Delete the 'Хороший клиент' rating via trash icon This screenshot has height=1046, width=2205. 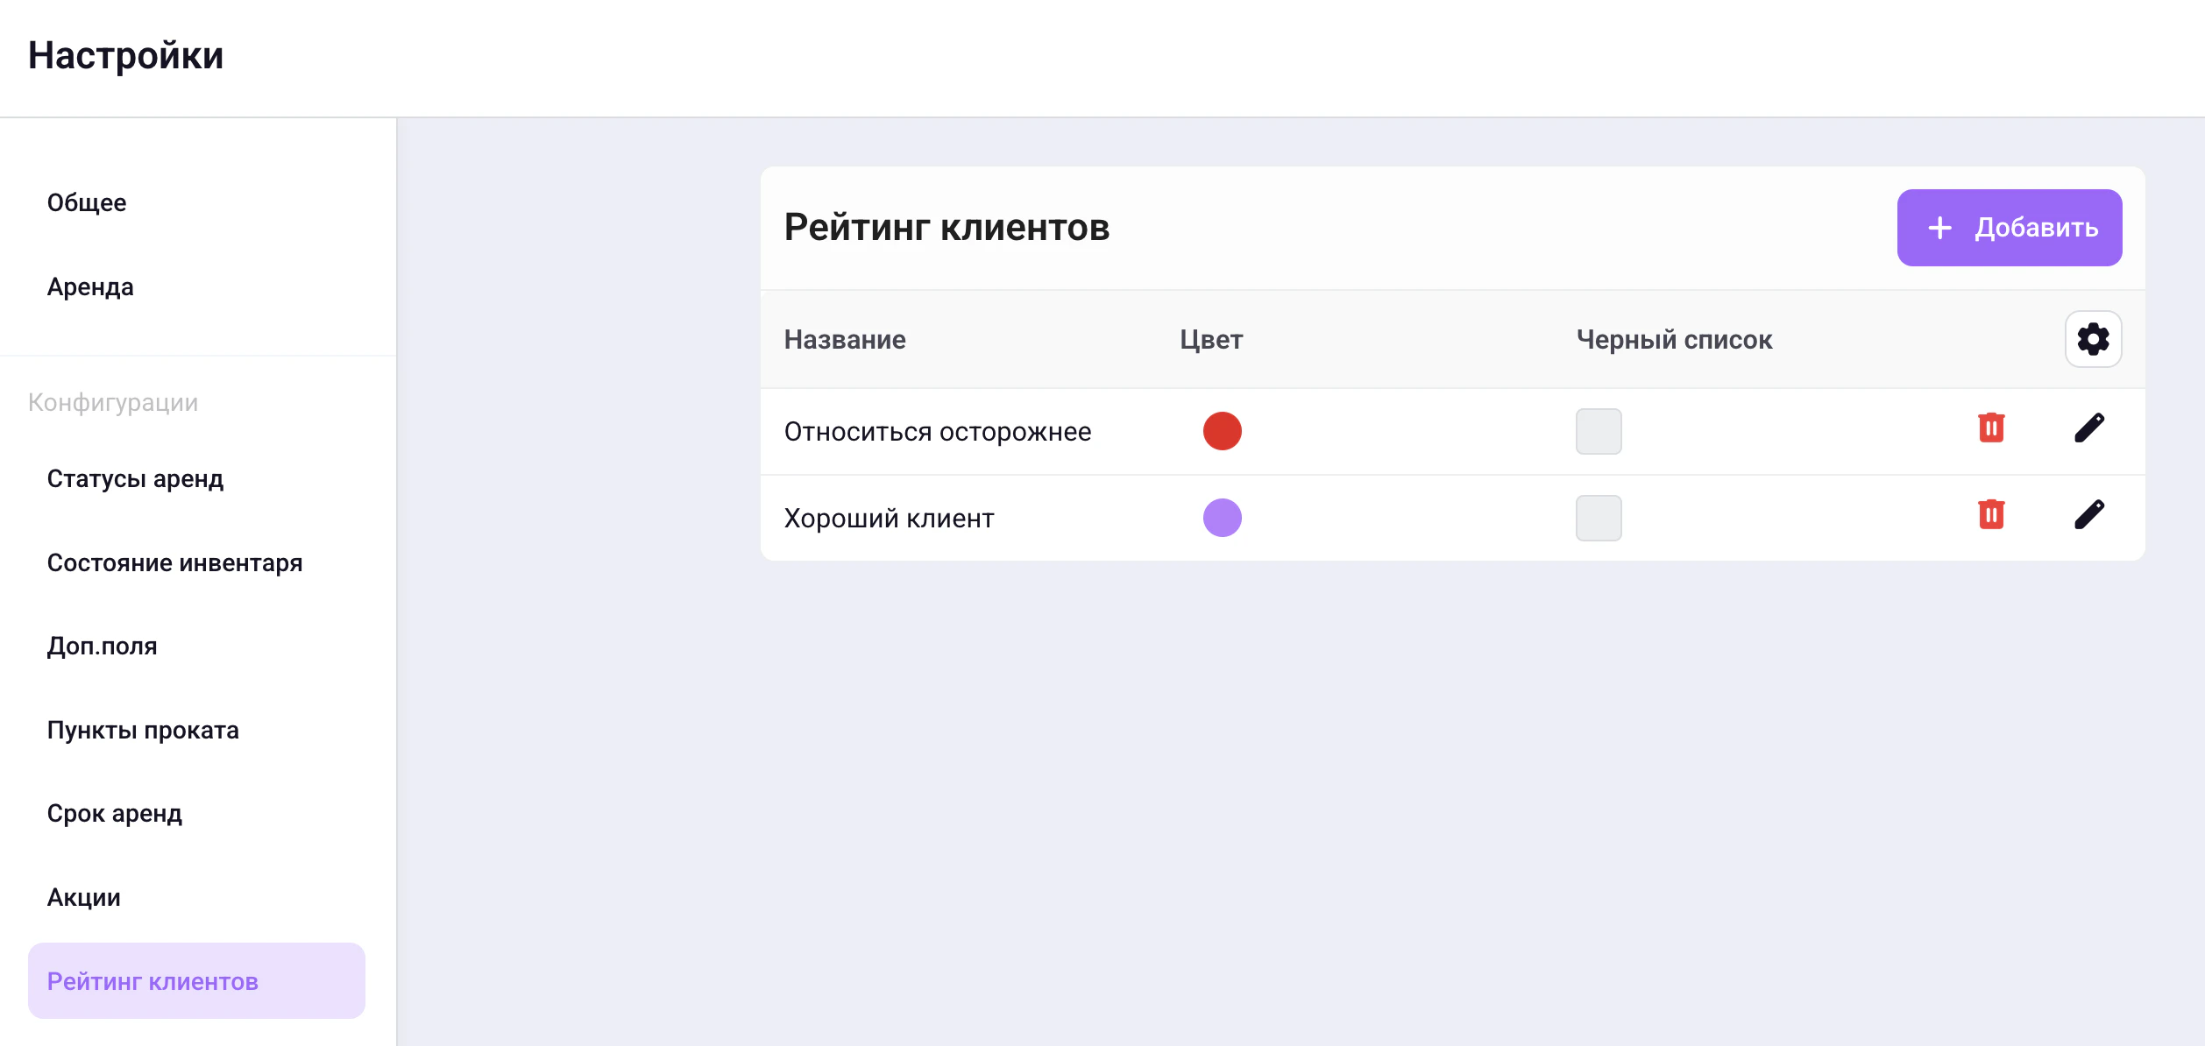[x=1991, y=516]
